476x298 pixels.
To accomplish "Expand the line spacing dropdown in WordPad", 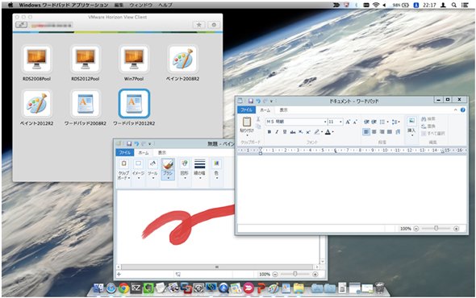I will [x=399, y=122].
